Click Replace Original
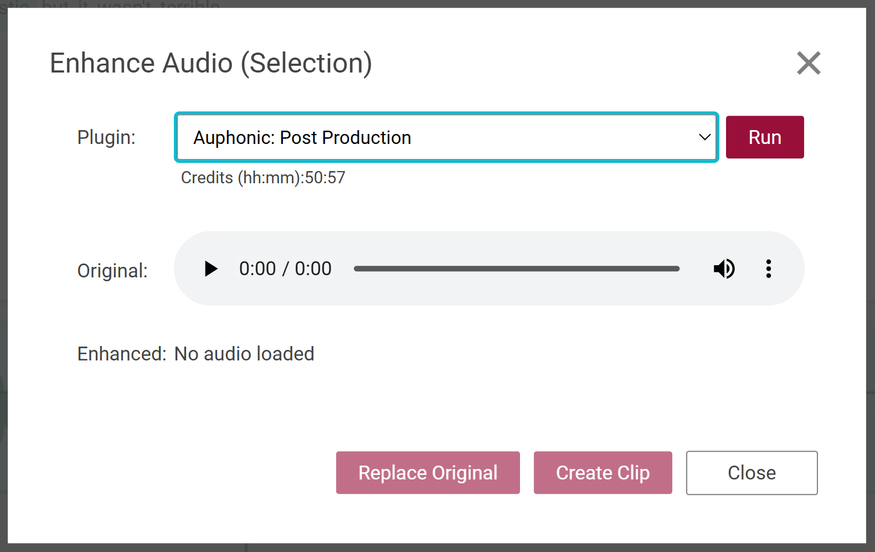The height and width of the screenshot is (552, 875). pyautogui.click(x=428, y=473)
